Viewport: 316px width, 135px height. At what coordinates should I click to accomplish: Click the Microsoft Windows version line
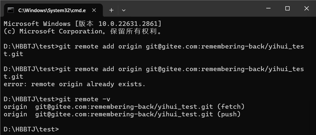click(x=82, y=24)
